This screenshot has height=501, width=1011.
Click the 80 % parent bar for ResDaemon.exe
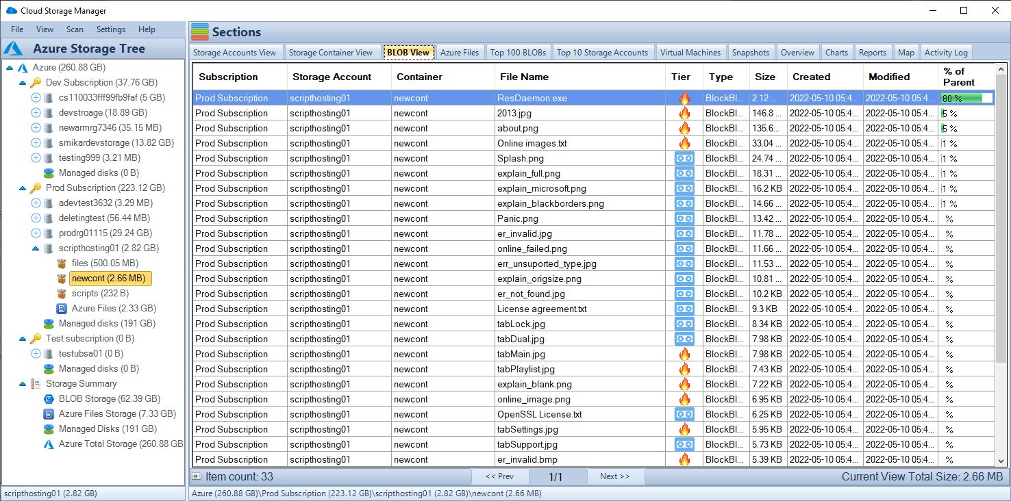point(966,98)
